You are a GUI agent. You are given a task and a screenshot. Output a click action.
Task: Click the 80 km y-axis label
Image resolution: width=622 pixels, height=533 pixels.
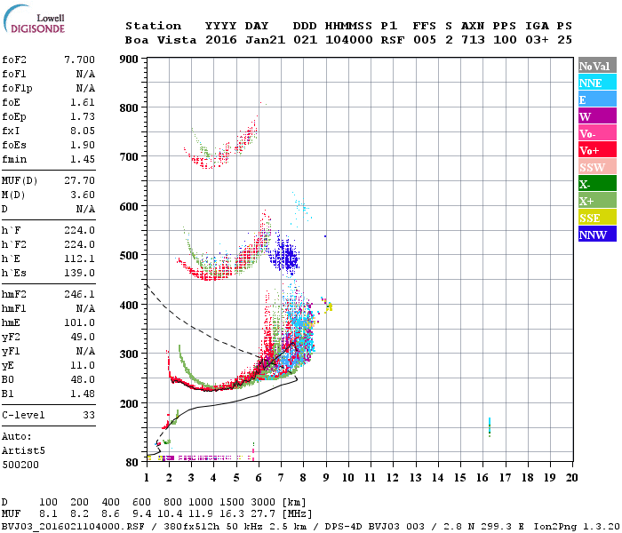[132, 462]
